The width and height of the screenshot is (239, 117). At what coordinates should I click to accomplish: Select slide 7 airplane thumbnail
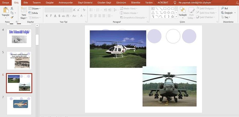coord(19,105)
